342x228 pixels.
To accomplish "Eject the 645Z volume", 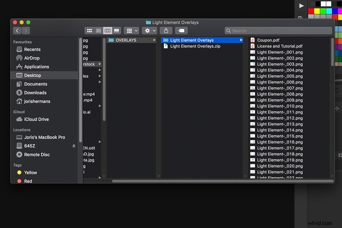I will coord(74,146).
